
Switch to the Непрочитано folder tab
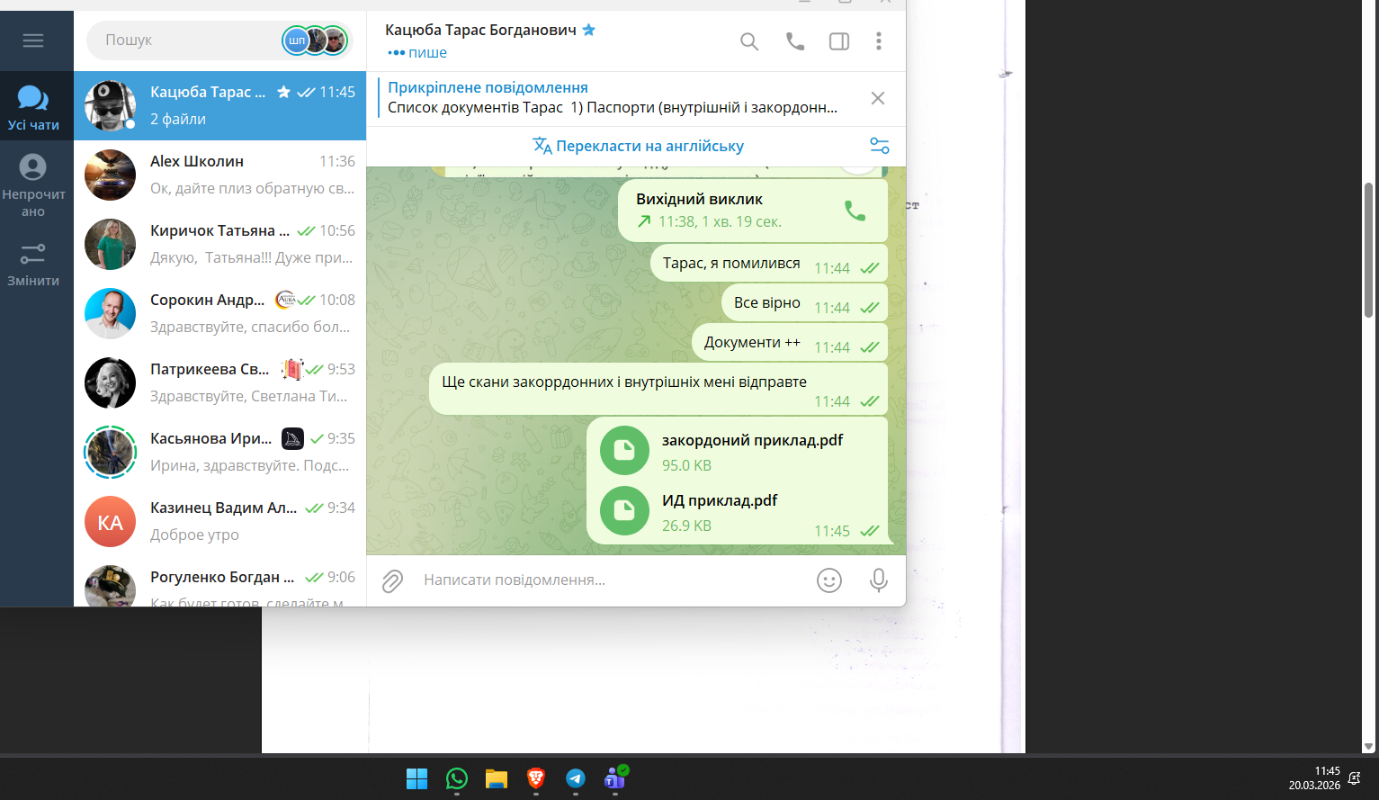tap(33, 186)
